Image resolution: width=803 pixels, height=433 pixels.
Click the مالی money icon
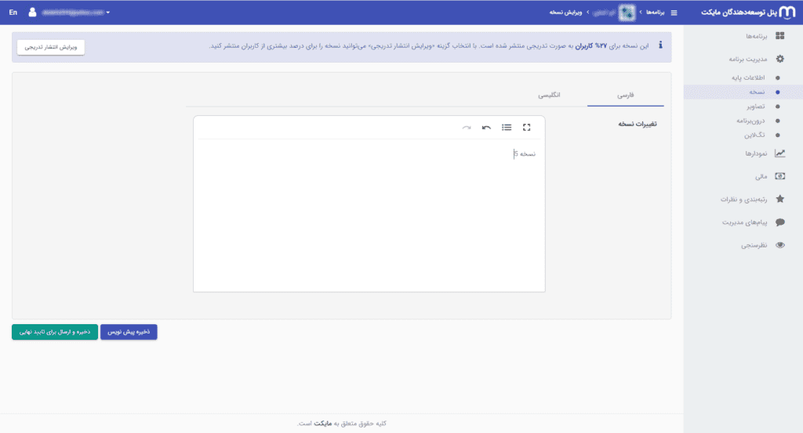tap(780, 176)
